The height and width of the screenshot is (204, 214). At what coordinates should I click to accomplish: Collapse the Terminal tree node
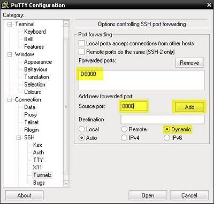[x=10, y=24]
